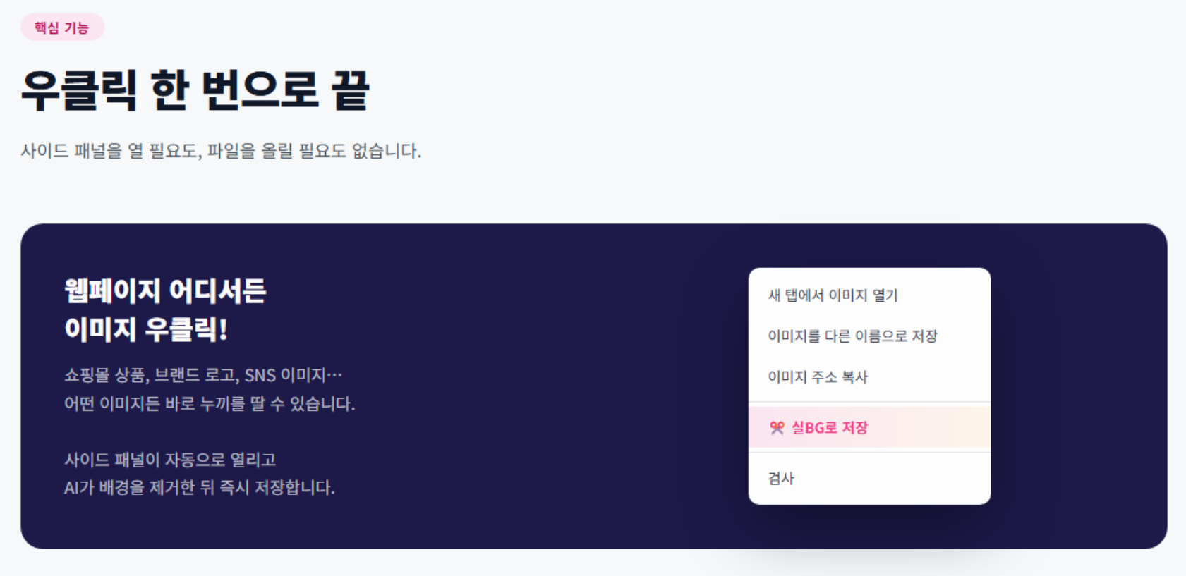Click the scissors icon beside 실BG로 저장
This screenshot has height=576, width=1186.
(x=777, y=428)
